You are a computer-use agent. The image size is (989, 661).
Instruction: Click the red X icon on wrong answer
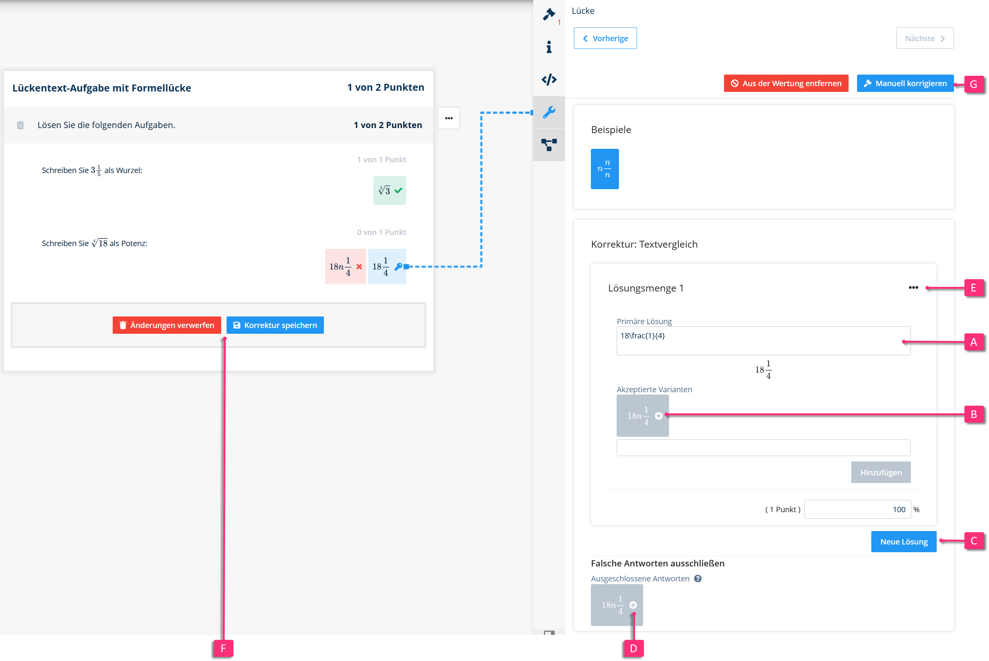(359, 266)
